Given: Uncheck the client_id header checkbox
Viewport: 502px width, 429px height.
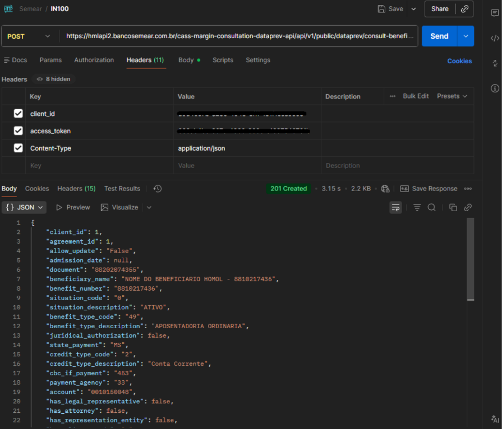Looking at the screenshot, I should click(x=19, y=114).
